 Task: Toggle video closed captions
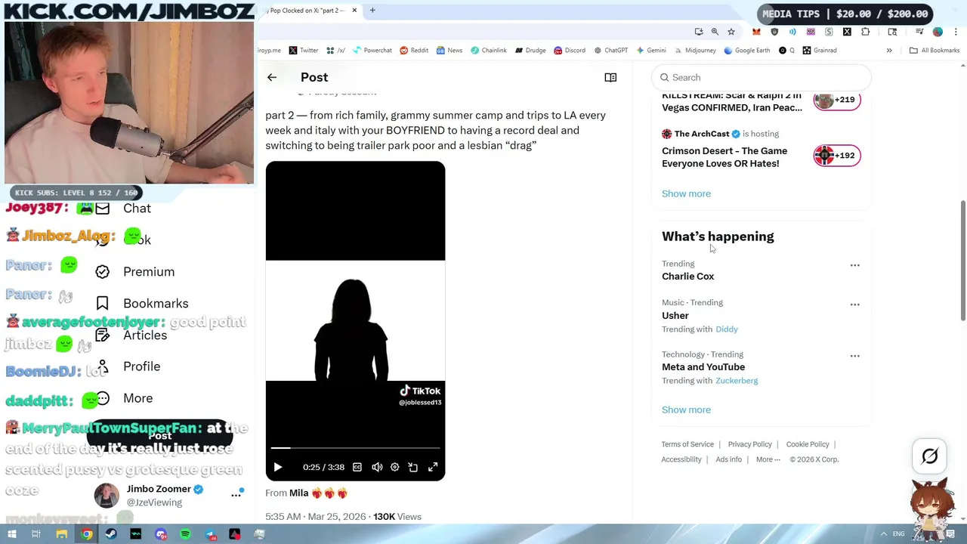pos(357,467)
